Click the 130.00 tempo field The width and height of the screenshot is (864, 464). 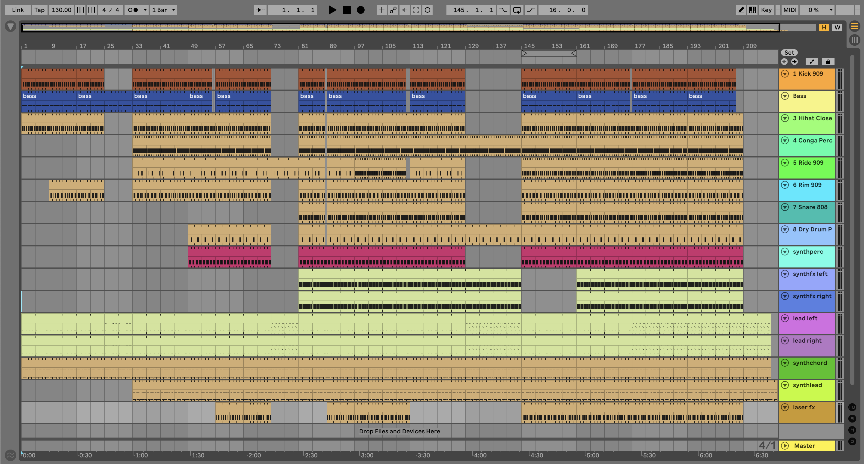(61, 10)
